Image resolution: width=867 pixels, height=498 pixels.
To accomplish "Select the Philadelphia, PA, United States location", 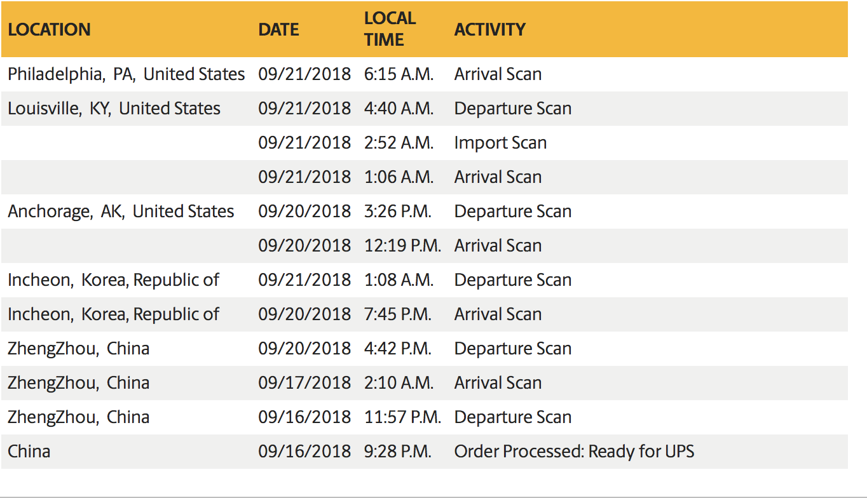I will pos(126,74).
